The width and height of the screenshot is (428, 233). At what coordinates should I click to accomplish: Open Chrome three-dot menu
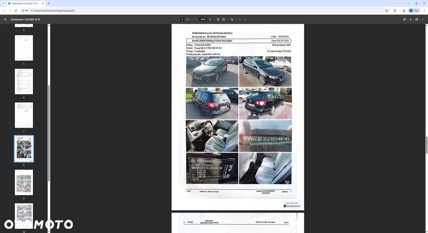click(x=424, y=11)
